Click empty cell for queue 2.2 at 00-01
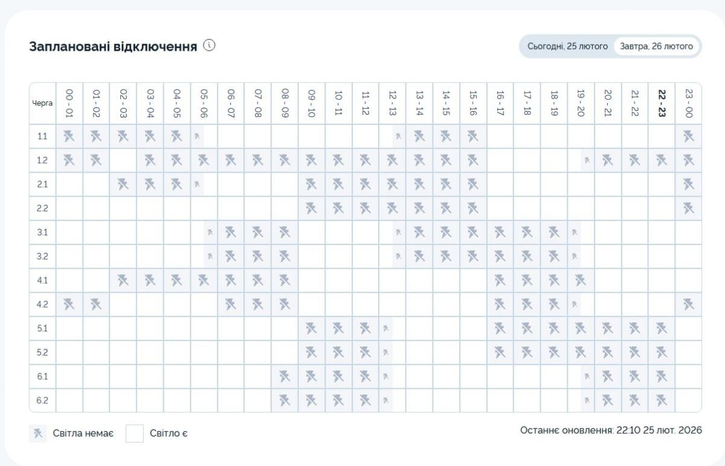 click(x=69, y=208)
